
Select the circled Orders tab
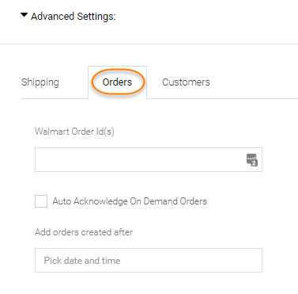(x=117, y=82)
